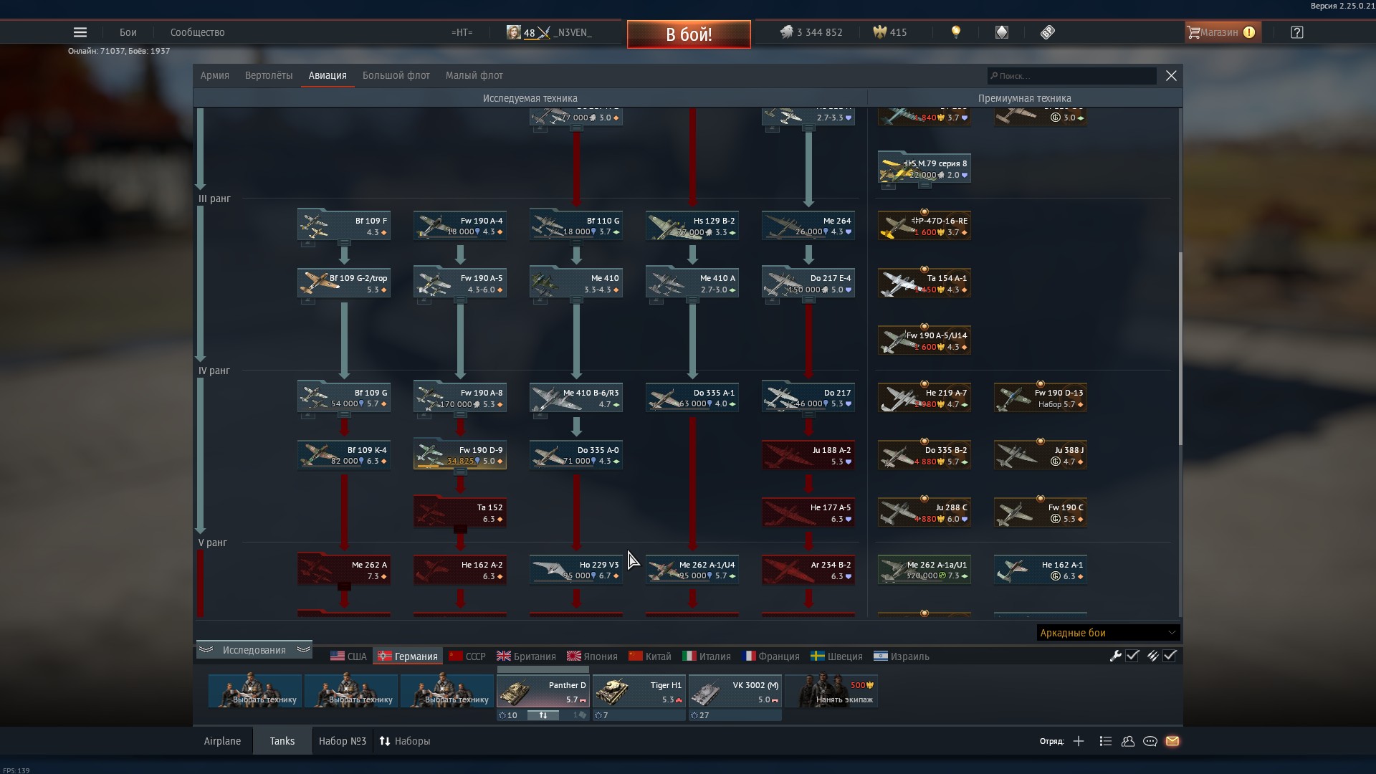The height and width of the screenshot is (774, 1376).
Task: Add a squad member with plus icon
Action: [x=1079, y=741]
